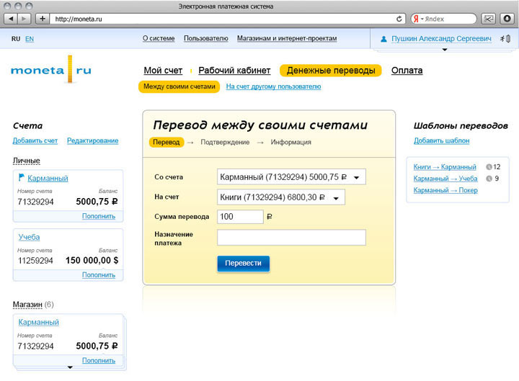Expand the user menu arrow below username

point(444,50)
